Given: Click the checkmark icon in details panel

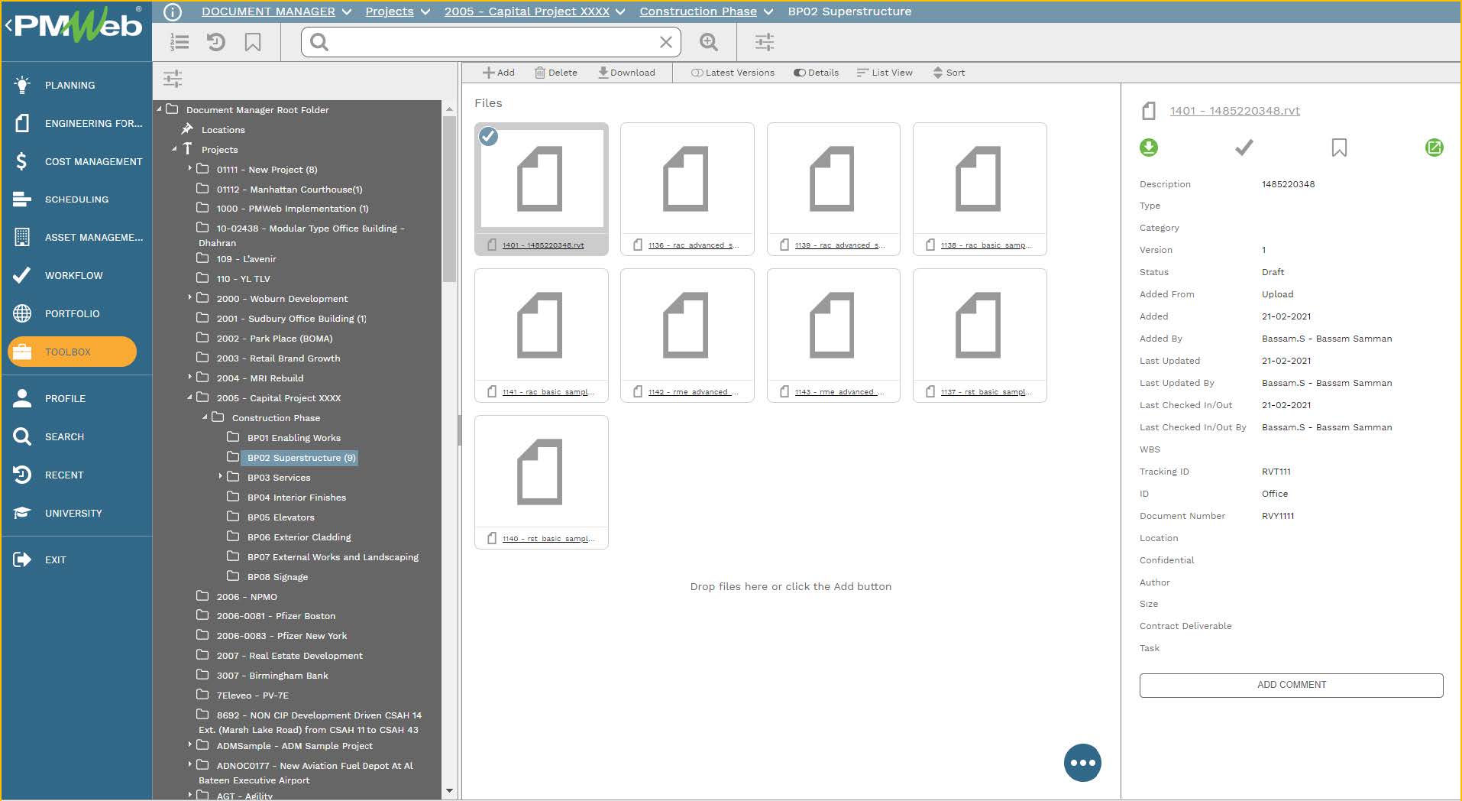Looking at the screenshot, I should click(1244, 148).
